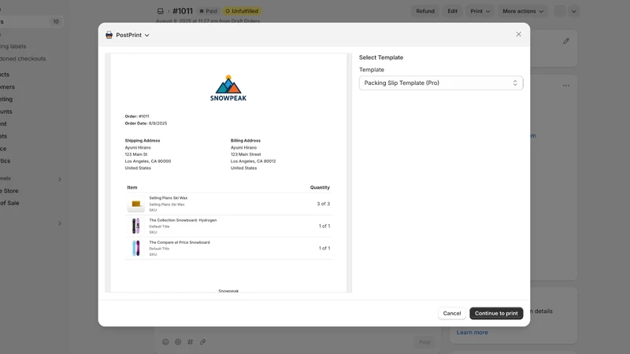
Task: Click 'Los Angeles, CA 90000' shipping line
Action: pyautogui.click(x=148, y=161)
